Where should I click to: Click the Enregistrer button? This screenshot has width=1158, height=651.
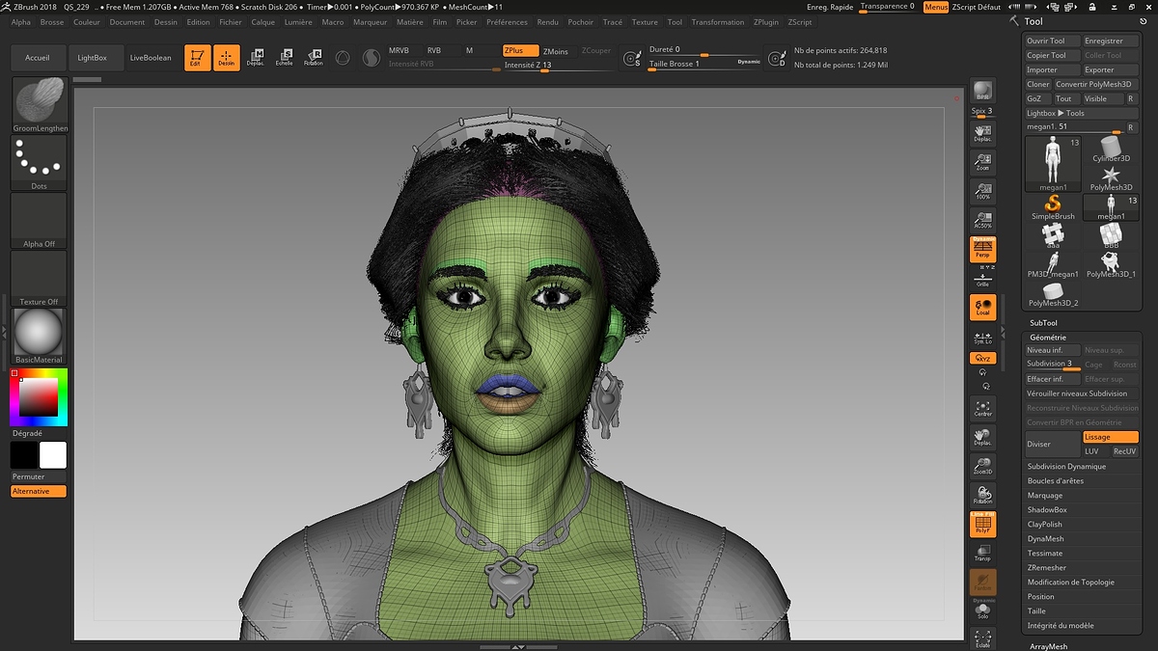[x=1111, y=41]
